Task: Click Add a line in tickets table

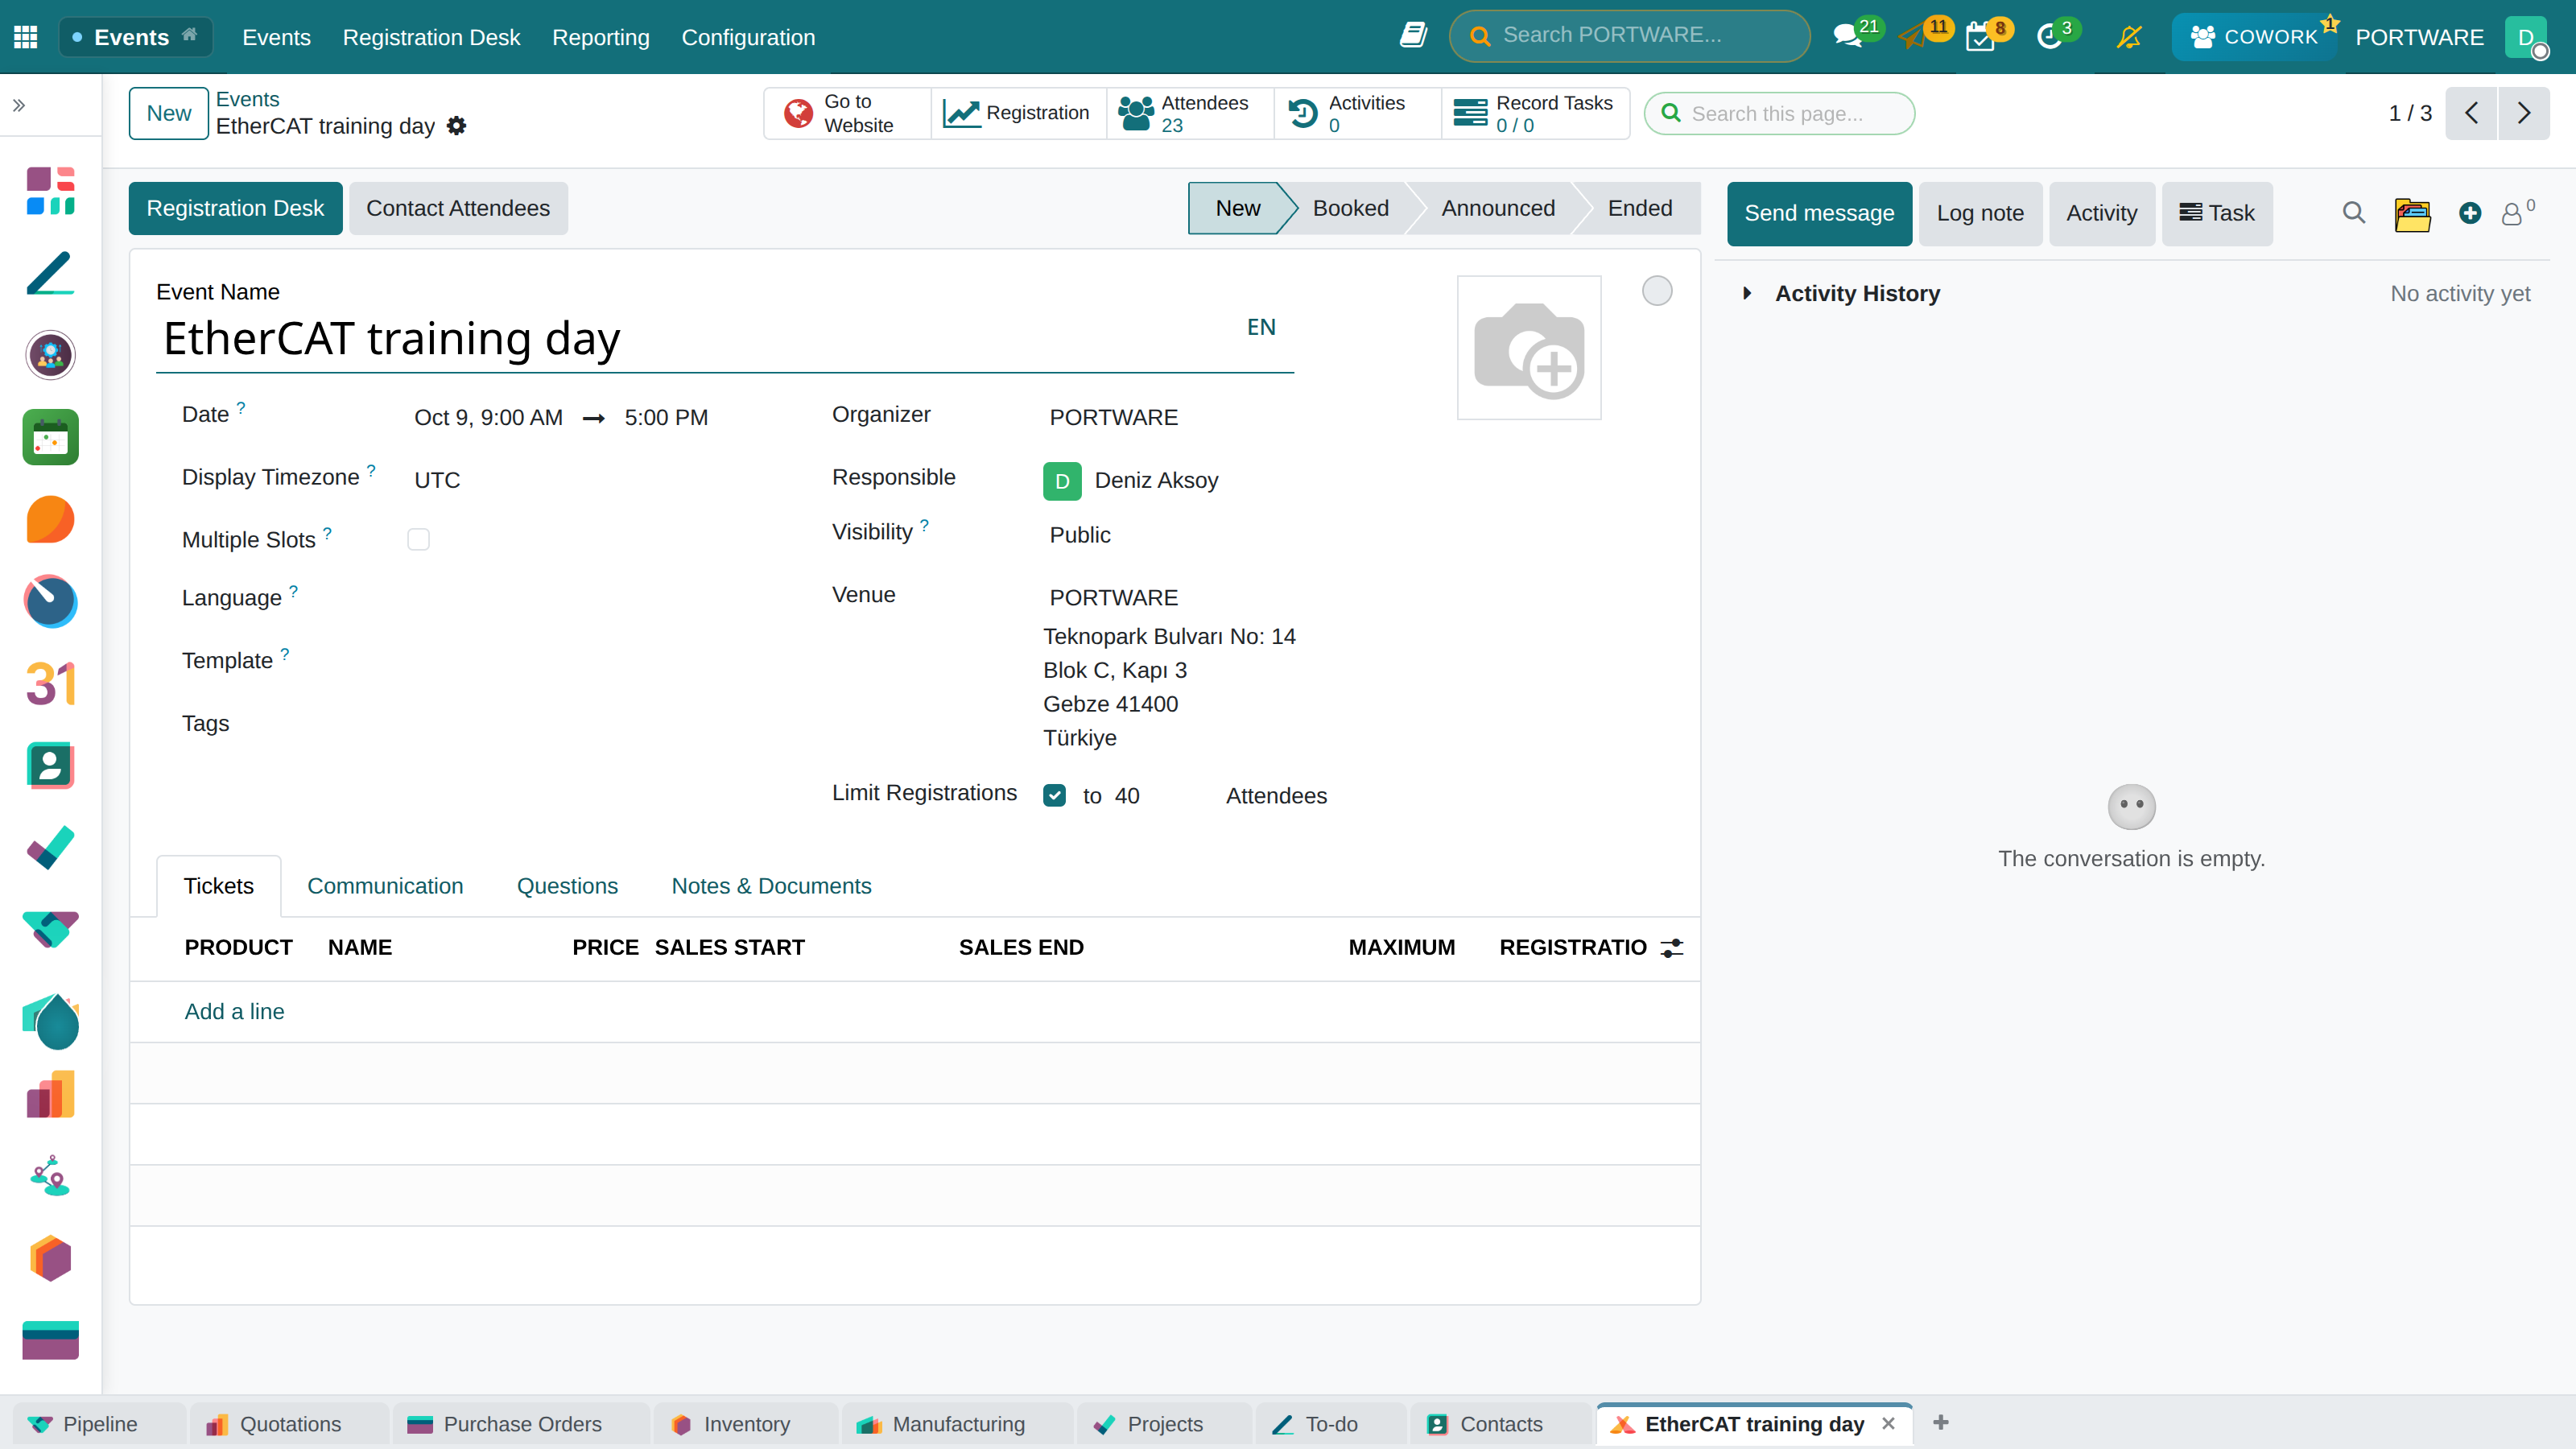Action: (234, 1011)
